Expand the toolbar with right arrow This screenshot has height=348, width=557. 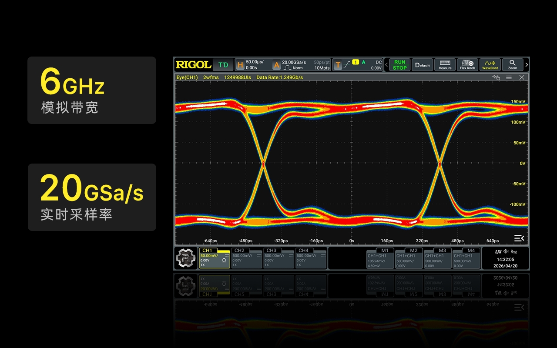[x=527, y=65]
